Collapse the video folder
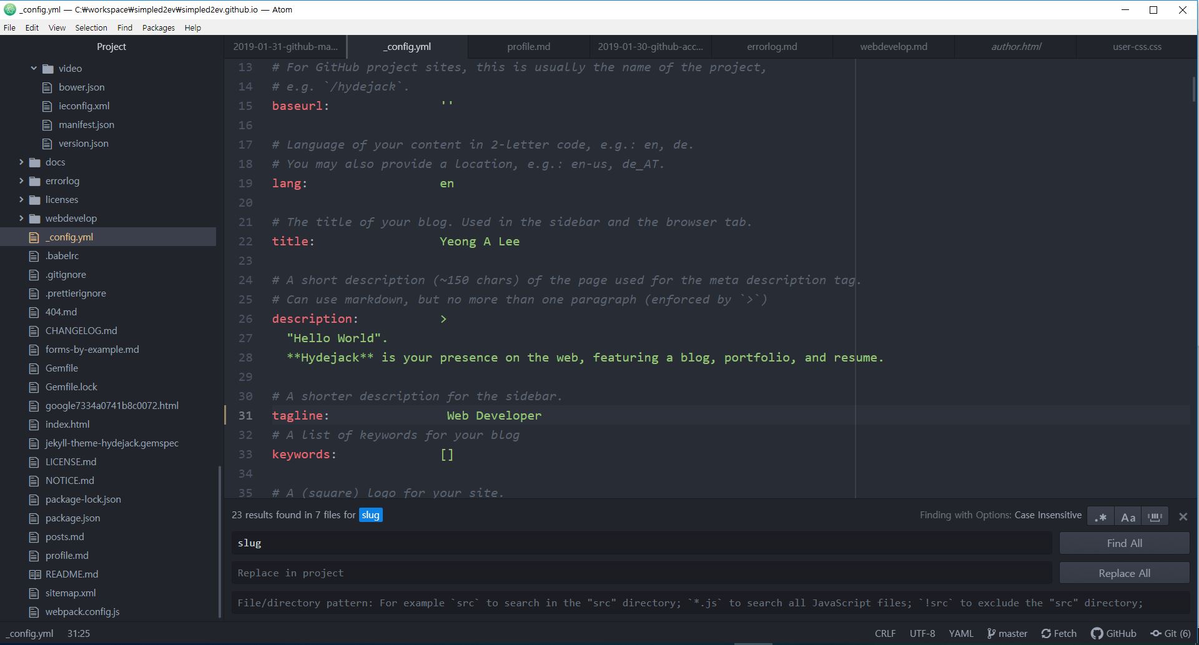The image size is (1199, 645). (x=34, y=68)
